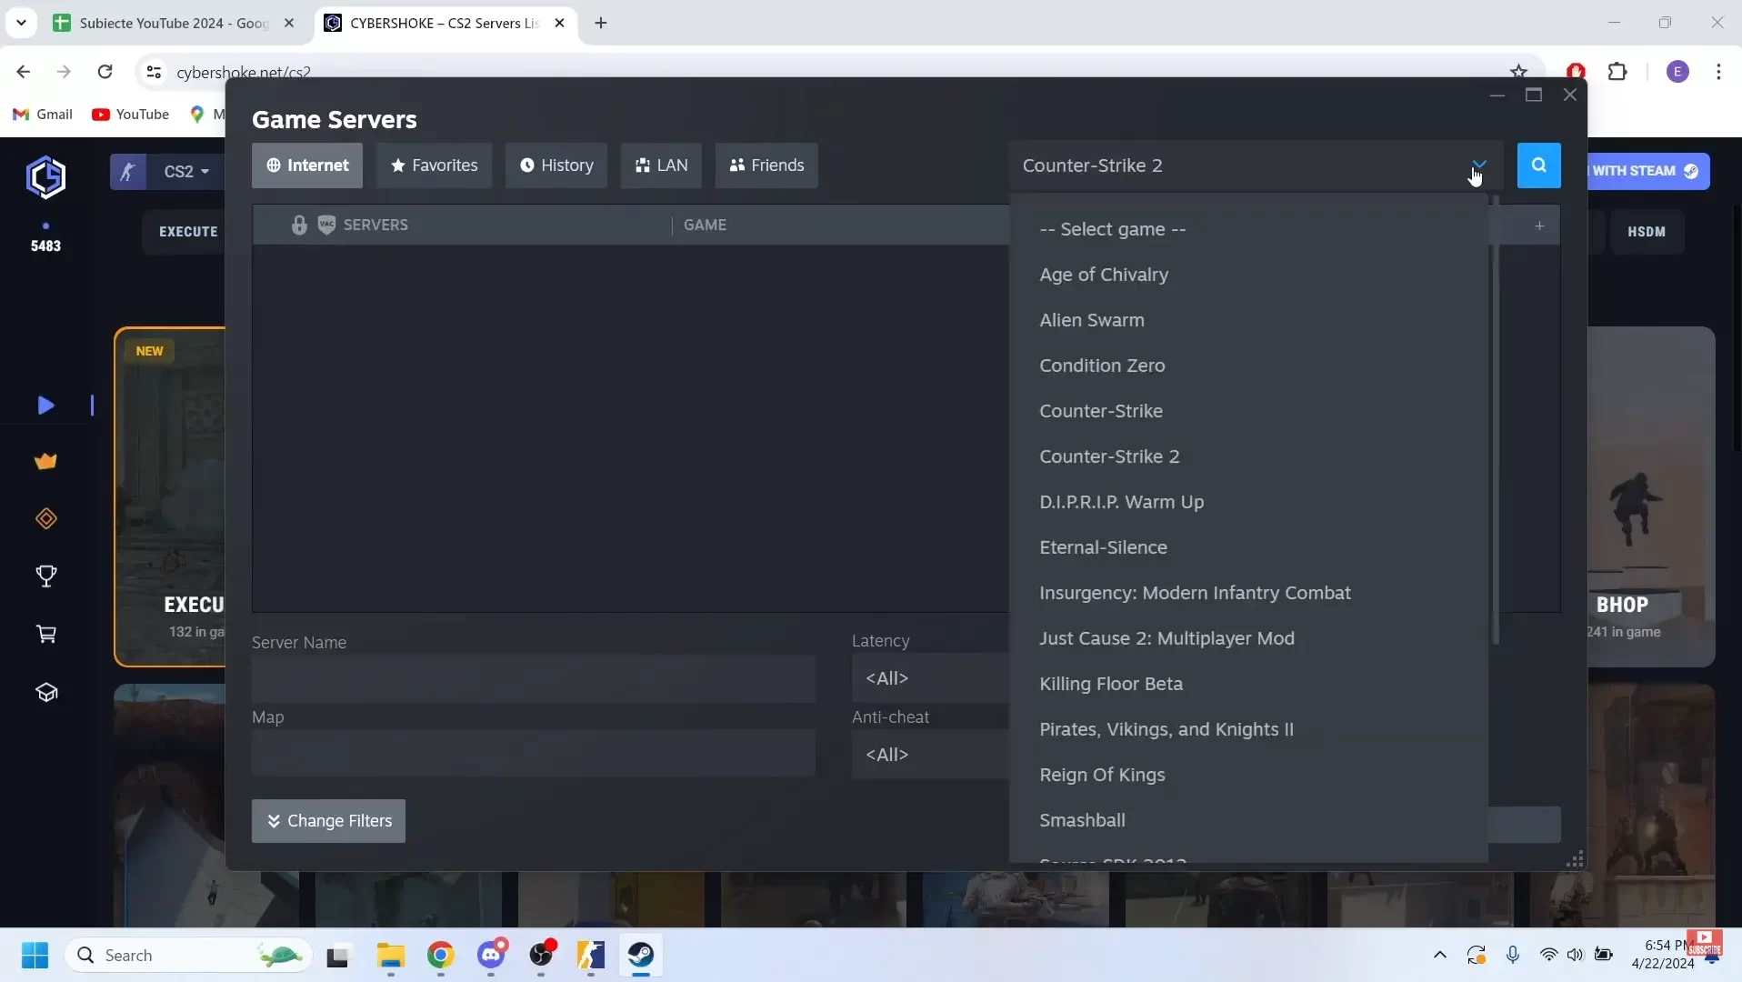Click the cube icon in Cybershoke sidebar
The image size is (1742, 982).
coord(45,693)
